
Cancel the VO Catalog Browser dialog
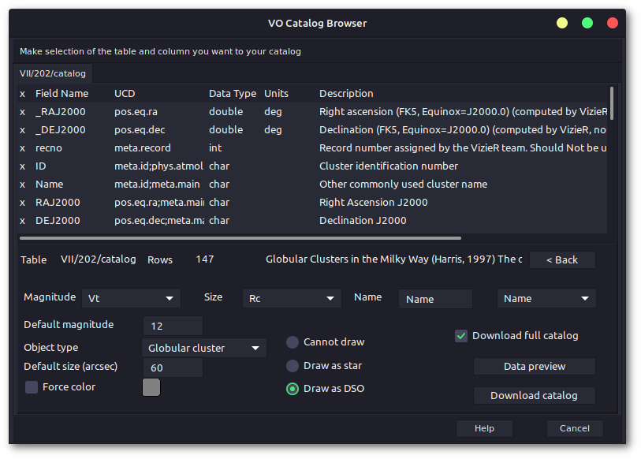point(575,428)
